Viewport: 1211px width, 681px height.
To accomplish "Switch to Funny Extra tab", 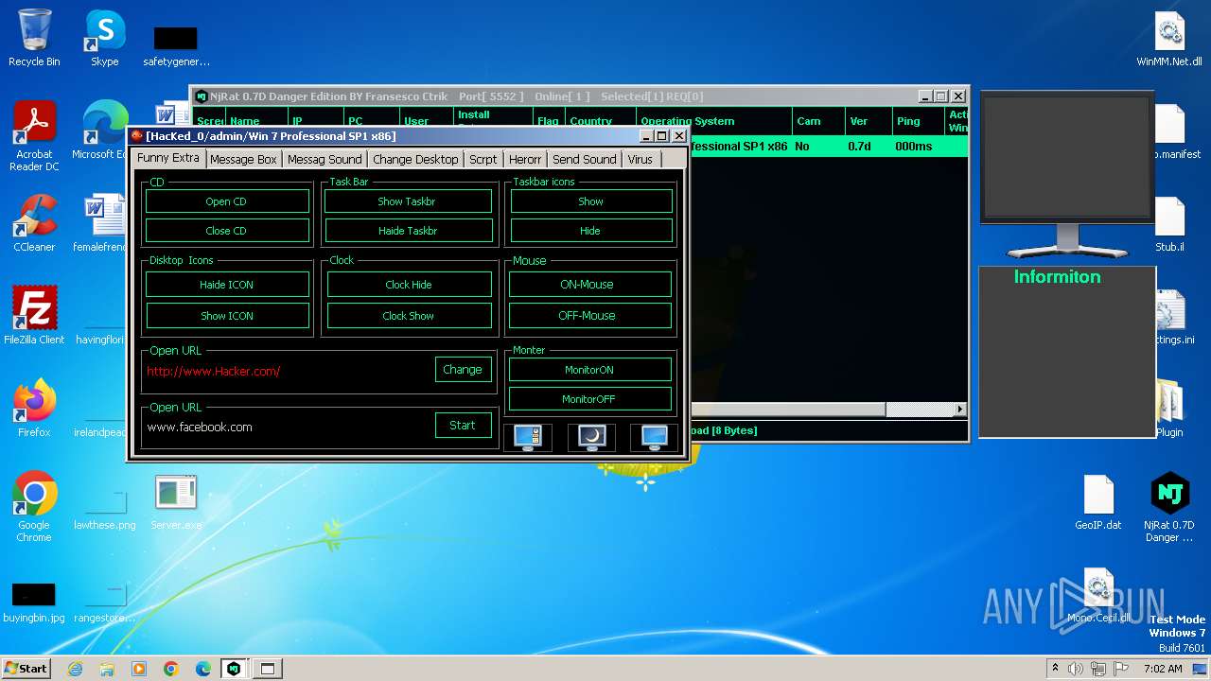I will tap(168, 158).
